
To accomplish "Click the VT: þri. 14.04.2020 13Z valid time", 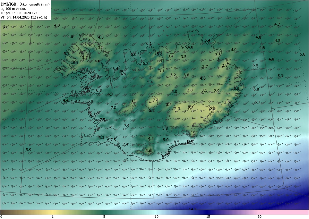I will point(19,17).
